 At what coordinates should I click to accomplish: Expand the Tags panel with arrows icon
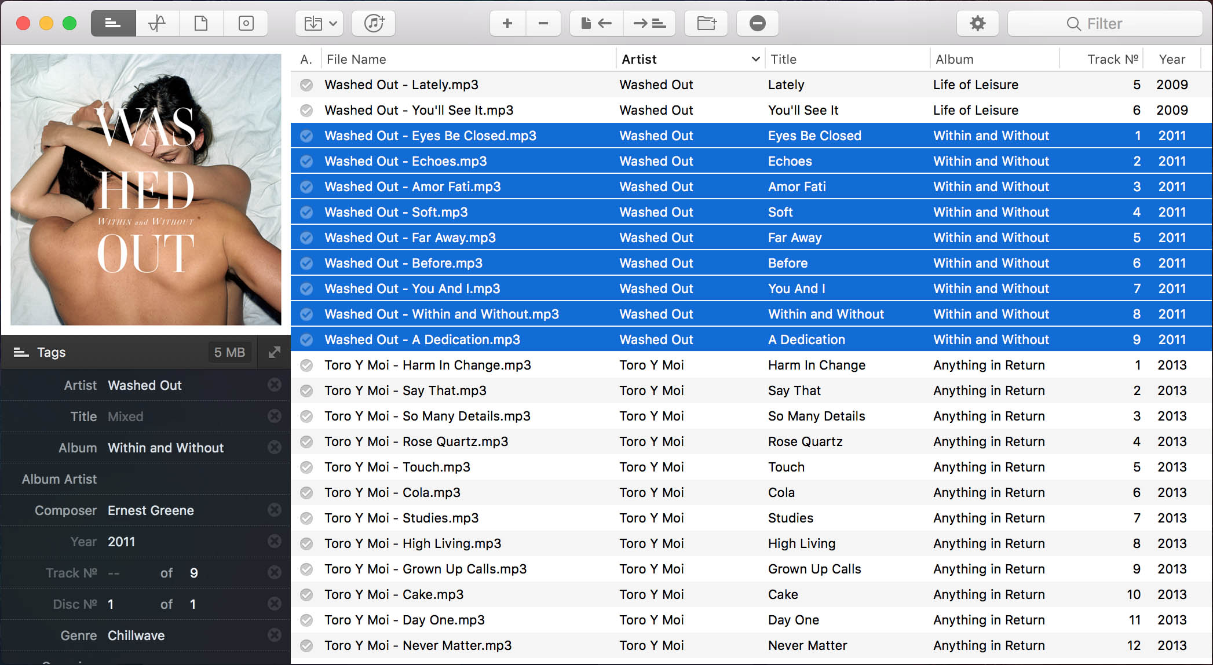pyautogui.click(x=275, y=352)
